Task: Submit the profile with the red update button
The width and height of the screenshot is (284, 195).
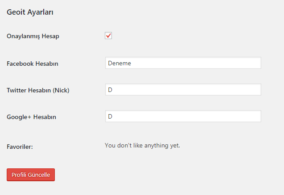Action: [31, 175]
